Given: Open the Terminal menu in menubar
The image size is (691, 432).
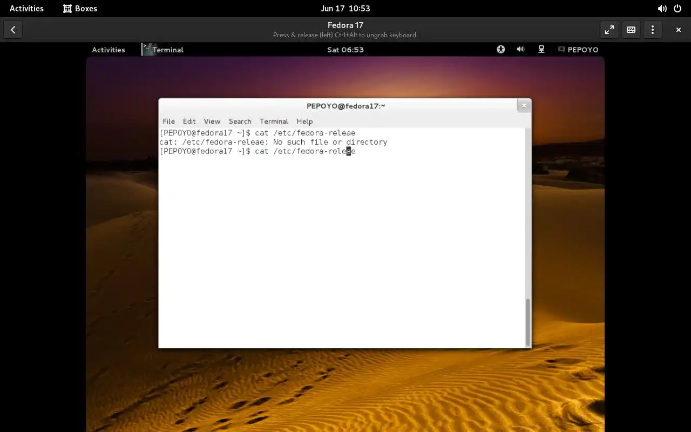Looking at the screenshot, I should (x=274, y=121).
